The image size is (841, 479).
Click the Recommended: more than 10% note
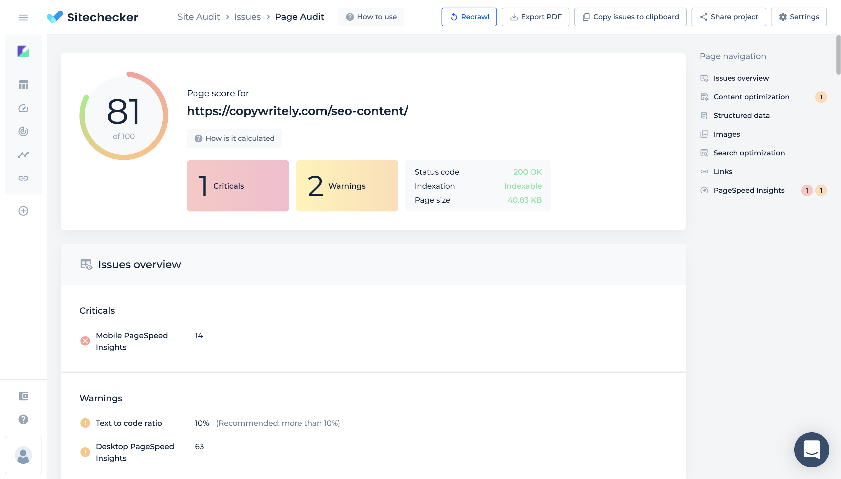pos(278,423)
